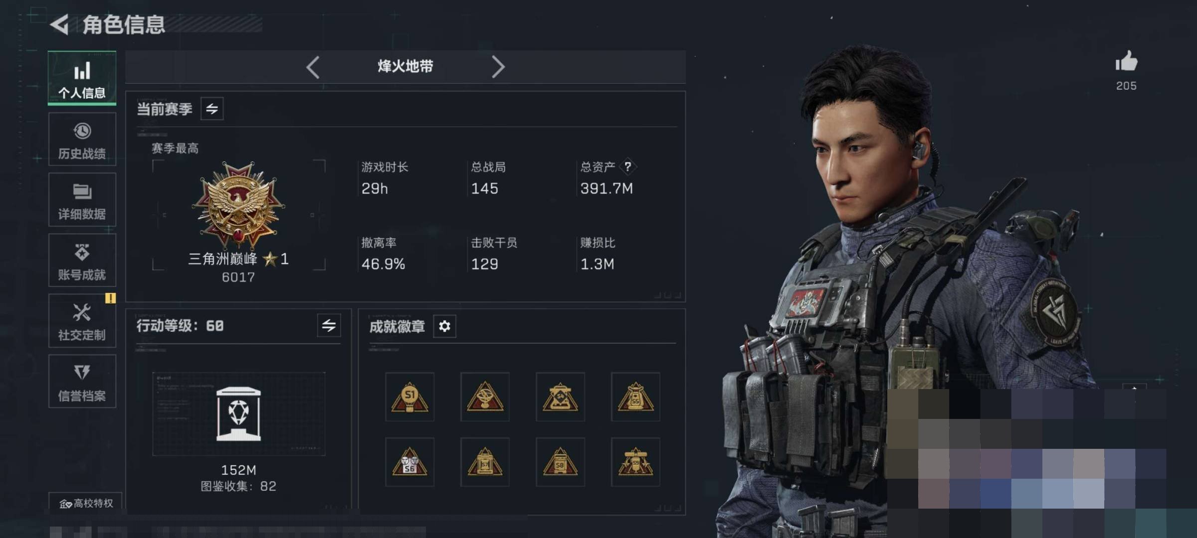Go back using the arrow beside 角色信息

(60, 24)
